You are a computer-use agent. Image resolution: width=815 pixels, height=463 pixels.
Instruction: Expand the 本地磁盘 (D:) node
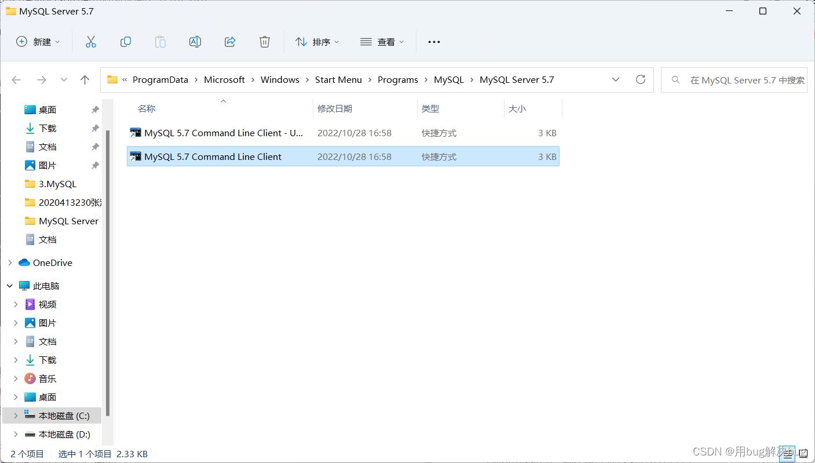[16, 434]
